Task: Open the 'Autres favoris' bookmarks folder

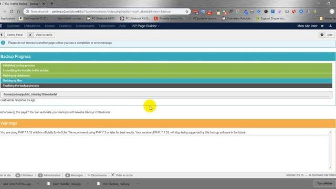Action: tap(328, 18)
